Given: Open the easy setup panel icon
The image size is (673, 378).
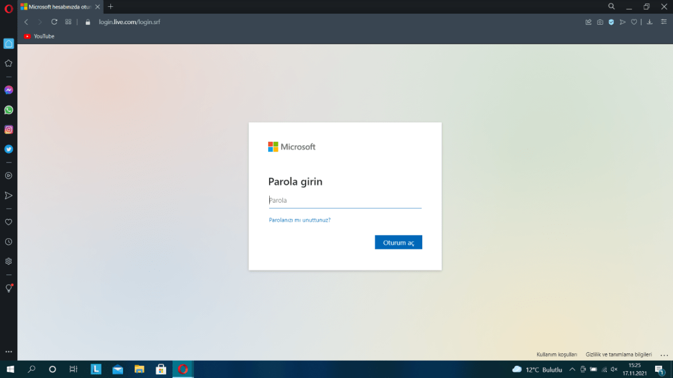Looking at the screenshot, I should click(663, 22).
